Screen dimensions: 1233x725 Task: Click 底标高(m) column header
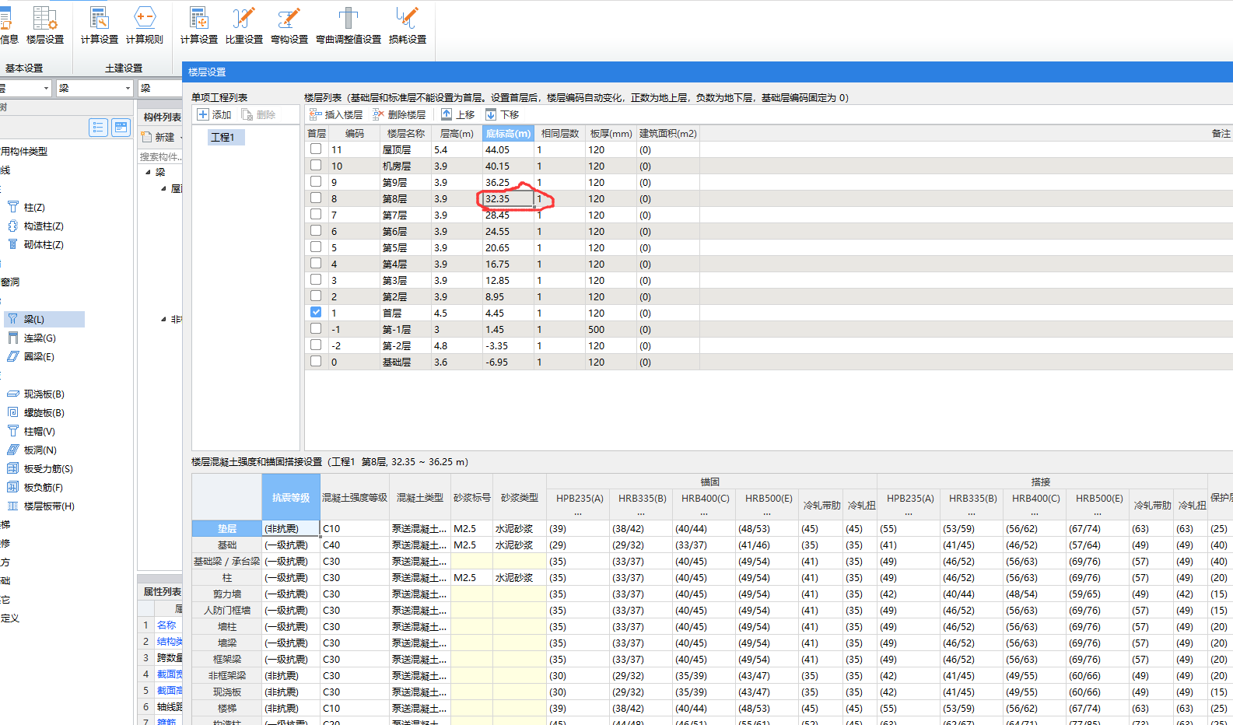(x=508, y=134)
